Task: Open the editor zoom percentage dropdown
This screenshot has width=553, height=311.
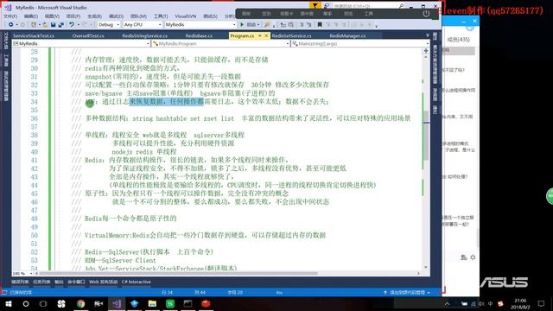Action: coord(22,273)
